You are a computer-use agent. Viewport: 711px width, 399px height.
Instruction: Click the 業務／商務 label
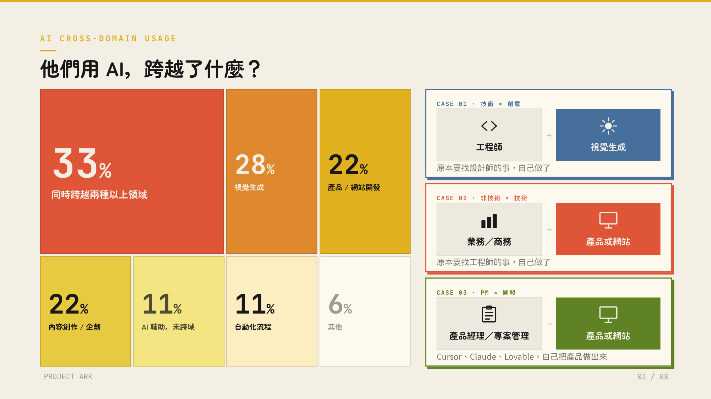point(489,242)
